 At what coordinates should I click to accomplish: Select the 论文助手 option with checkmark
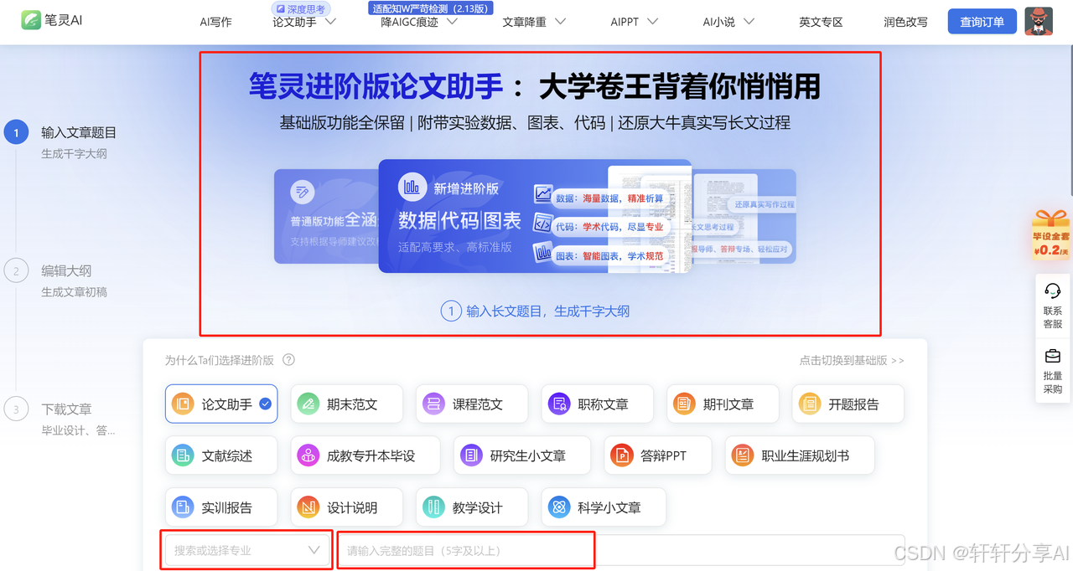[x=221, y=404]
